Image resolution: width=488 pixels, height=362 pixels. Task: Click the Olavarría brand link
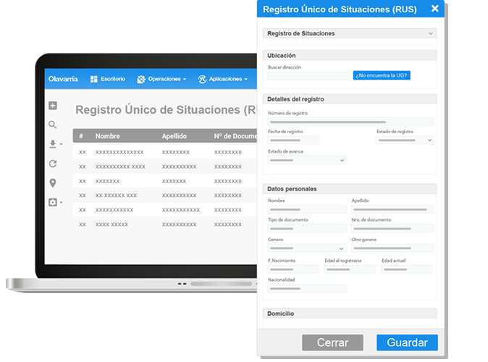(x=63, y=79)
